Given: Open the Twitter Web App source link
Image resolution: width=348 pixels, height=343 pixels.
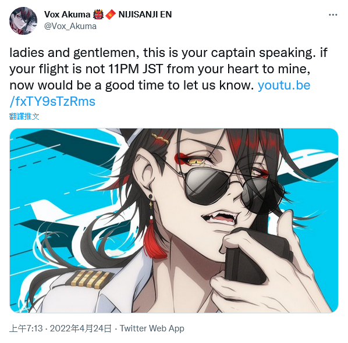Looking at the screenshot, I should tap(152, 328).
